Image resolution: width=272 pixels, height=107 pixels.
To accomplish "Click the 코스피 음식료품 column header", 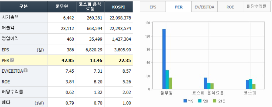I will pyautogui.click(x=90, y=7).
